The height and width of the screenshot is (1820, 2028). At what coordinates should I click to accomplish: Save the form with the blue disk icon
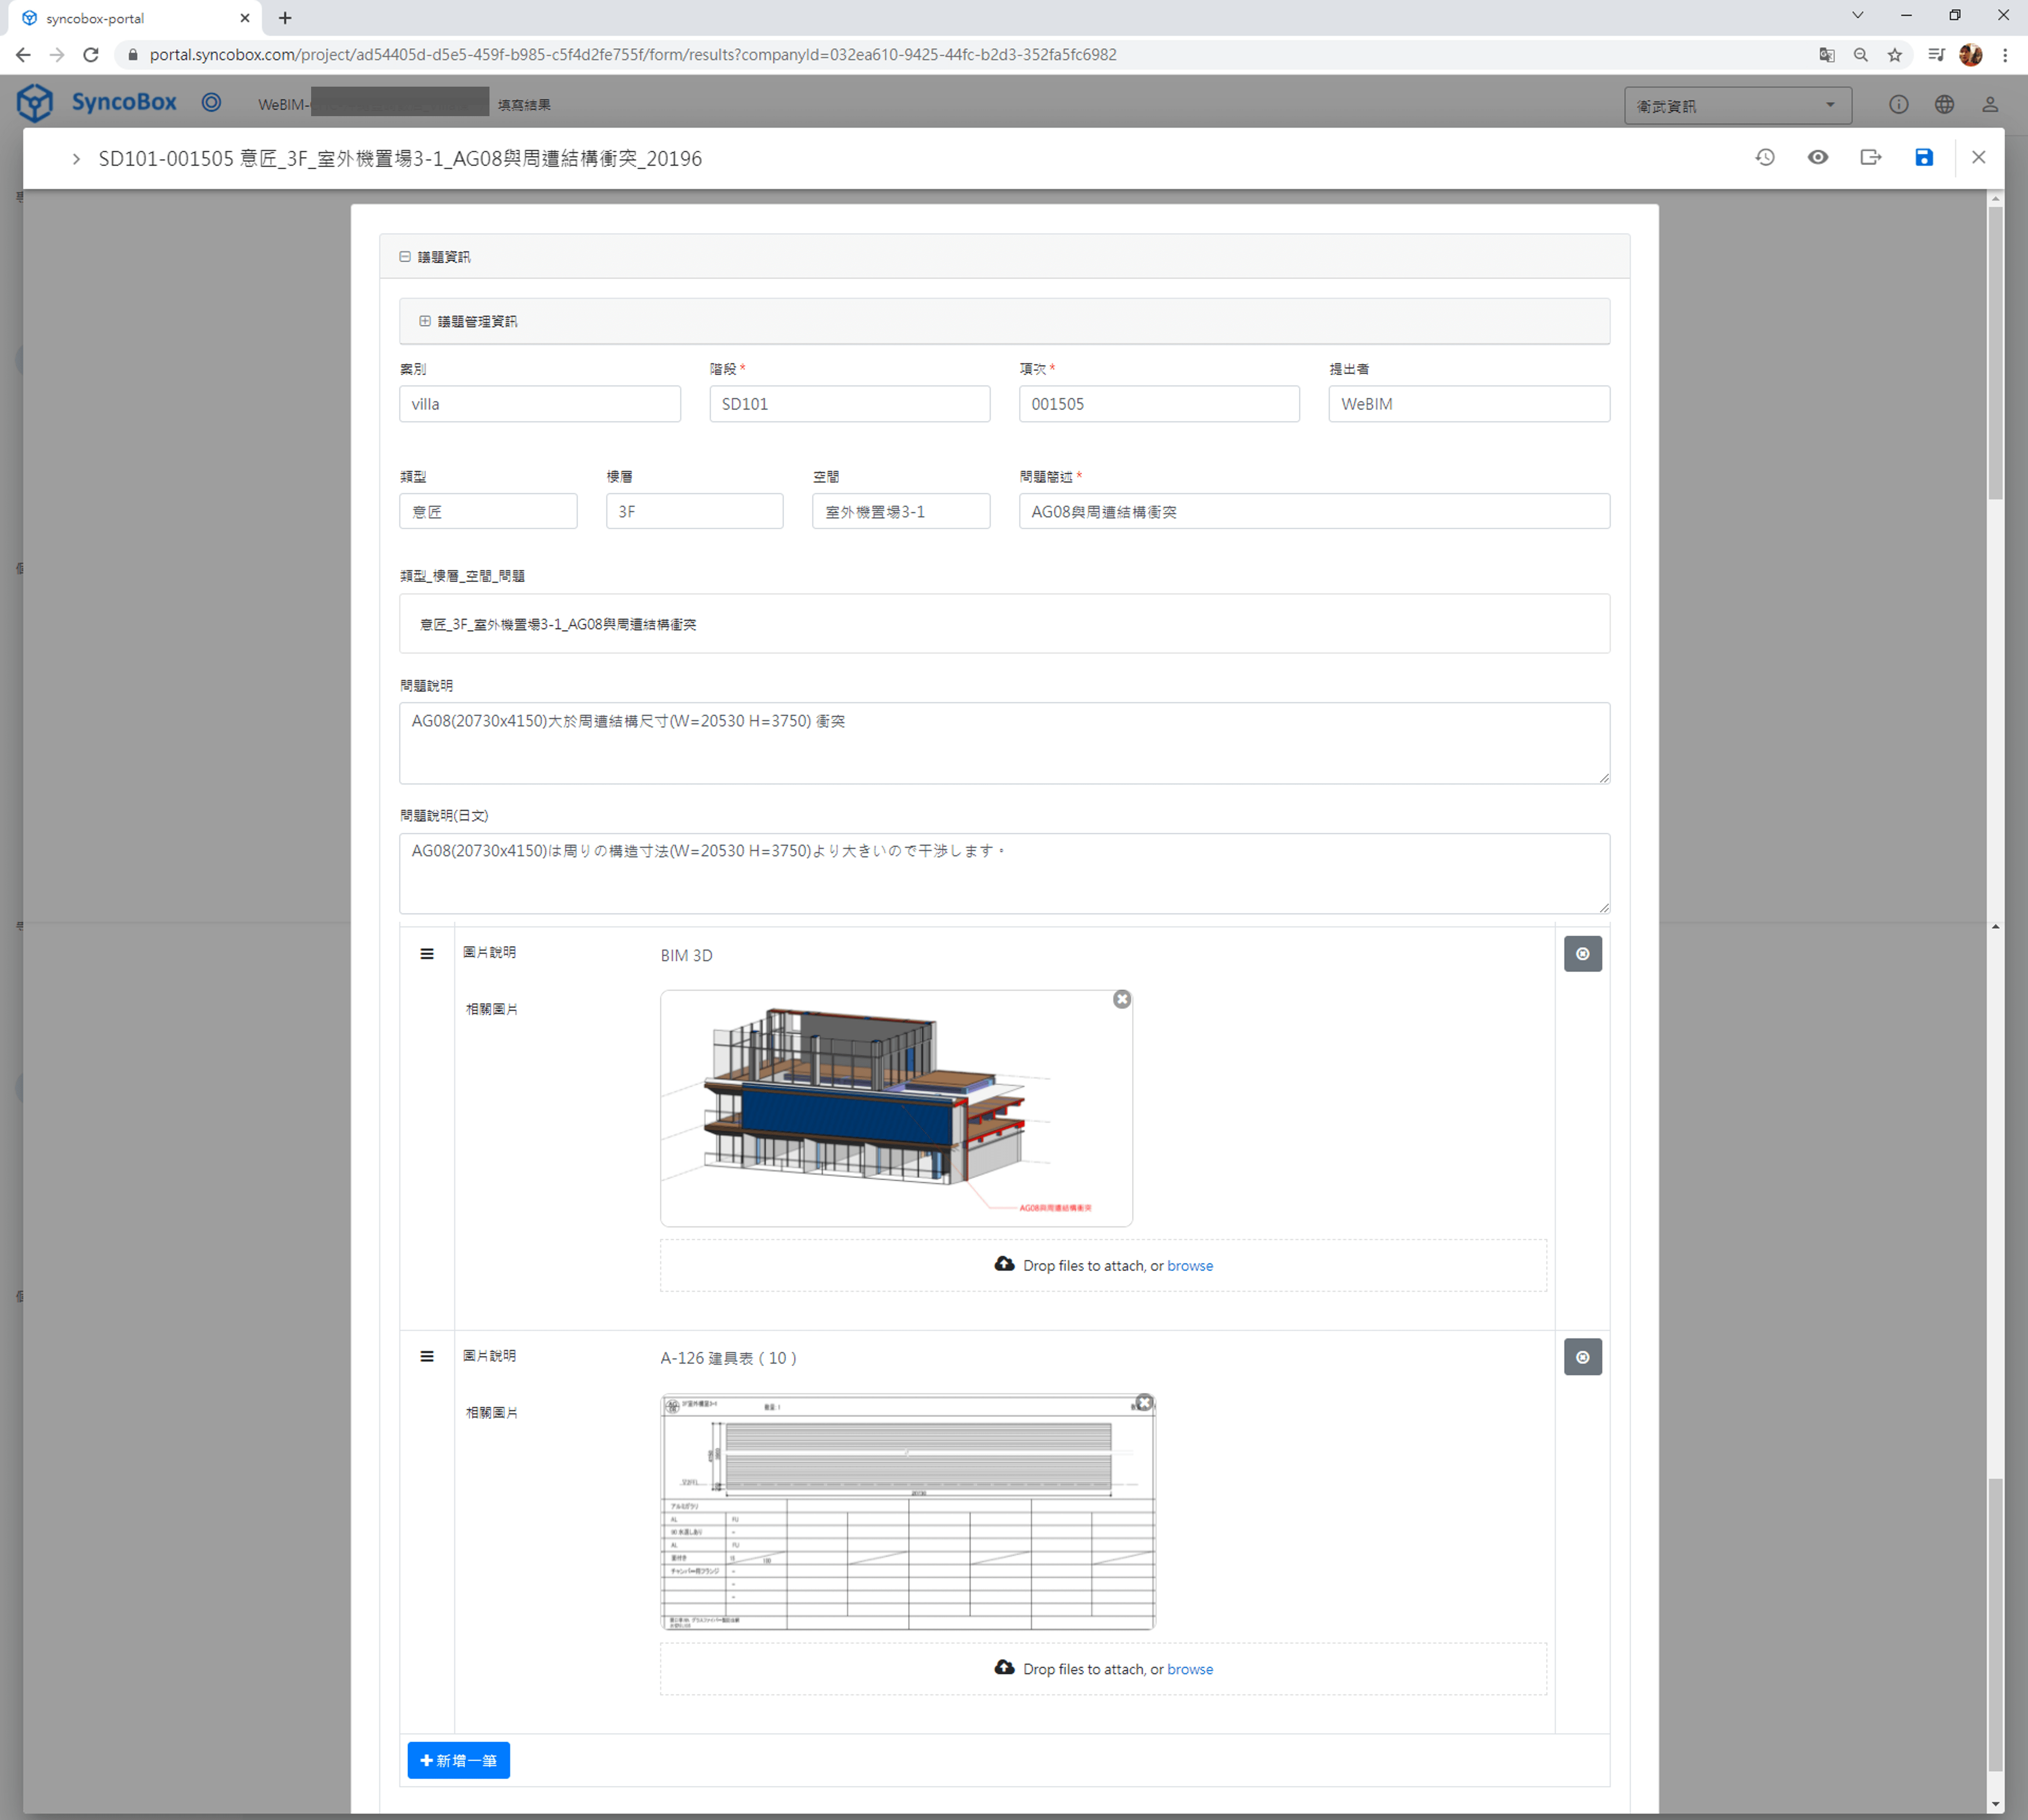click(1924, 158)
